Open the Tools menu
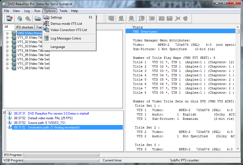The image size is (243, 165). tap(63, 11)
